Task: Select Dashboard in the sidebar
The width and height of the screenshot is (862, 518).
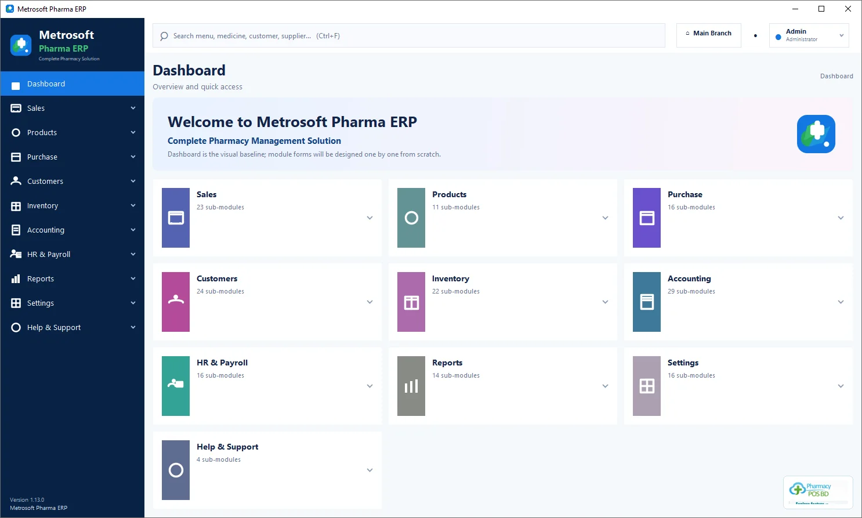Action: point(73,84)
